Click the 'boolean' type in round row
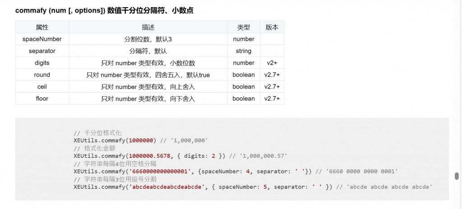The height and width of the screenshot is (209, 462). point(244,75)
